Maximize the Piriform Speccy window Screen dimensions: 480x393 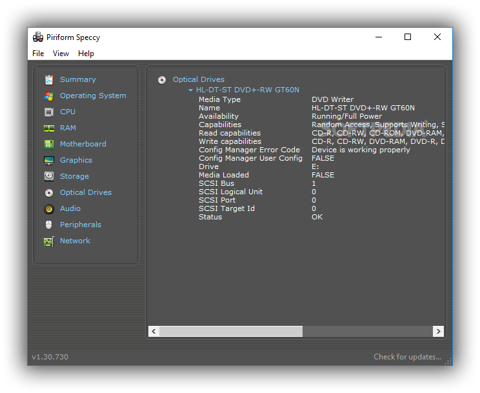408,37
